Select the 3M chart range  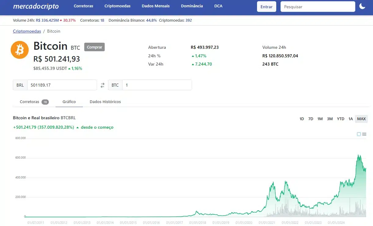330,119
